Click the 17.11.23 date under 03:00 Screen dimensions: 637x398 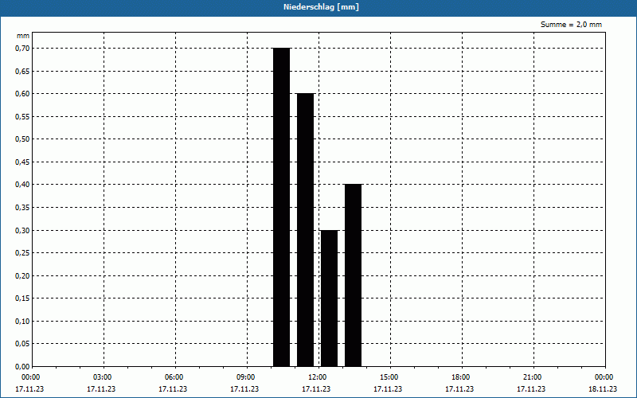coord(101,389)
